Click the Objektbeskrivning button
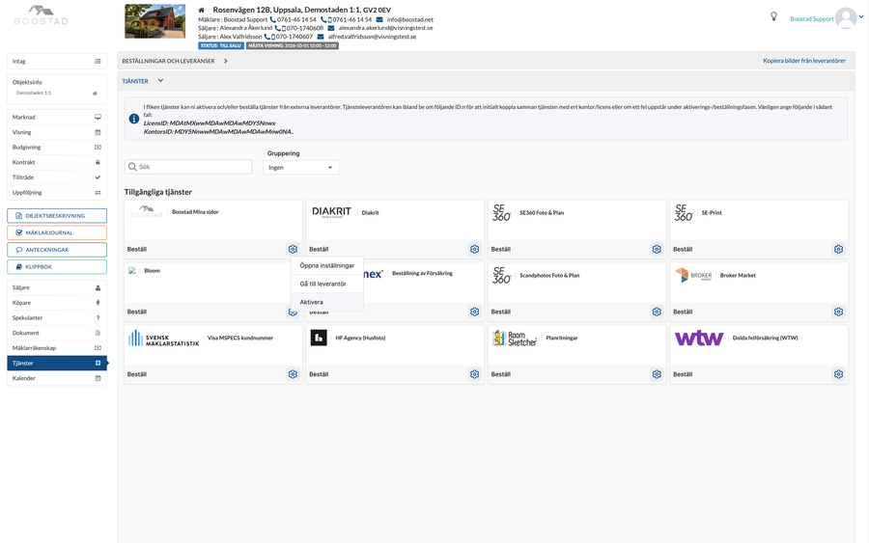 (x=57, y=216)
